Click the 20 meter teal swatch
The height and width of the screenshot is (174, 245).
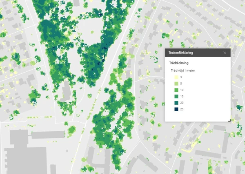(176, 103)
